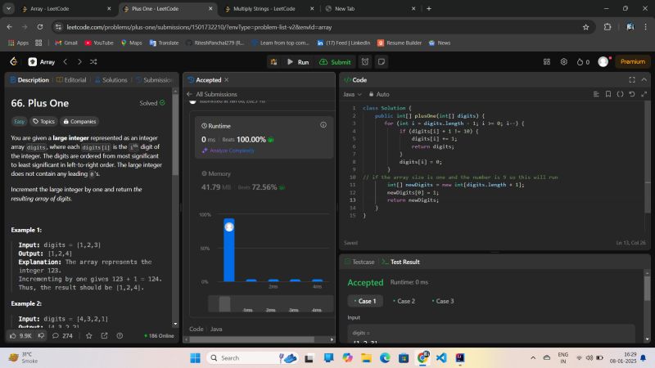Open the layout grid icon
Image resolution: width=655 pixels, height=368 pixels.
(547, 62)
